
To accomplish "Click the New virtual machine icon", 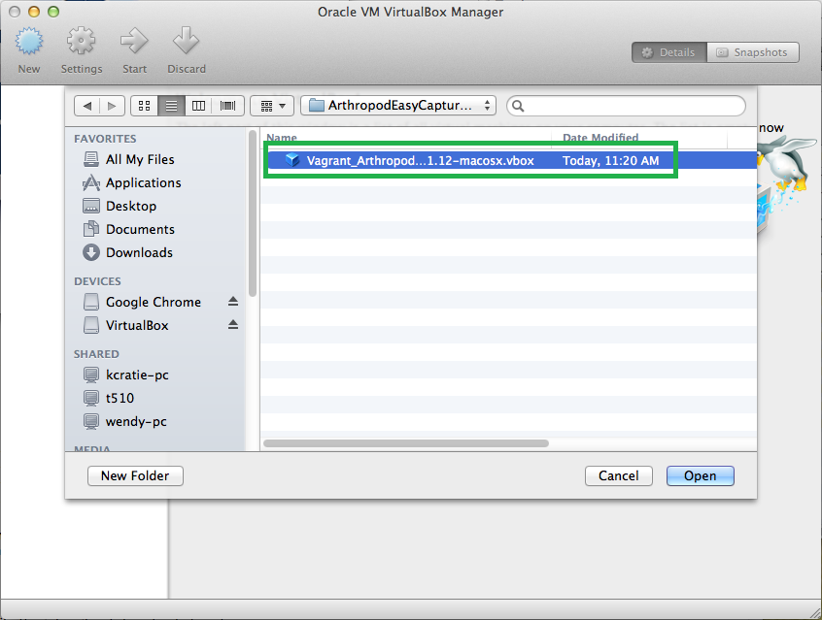I will (29, 42).
